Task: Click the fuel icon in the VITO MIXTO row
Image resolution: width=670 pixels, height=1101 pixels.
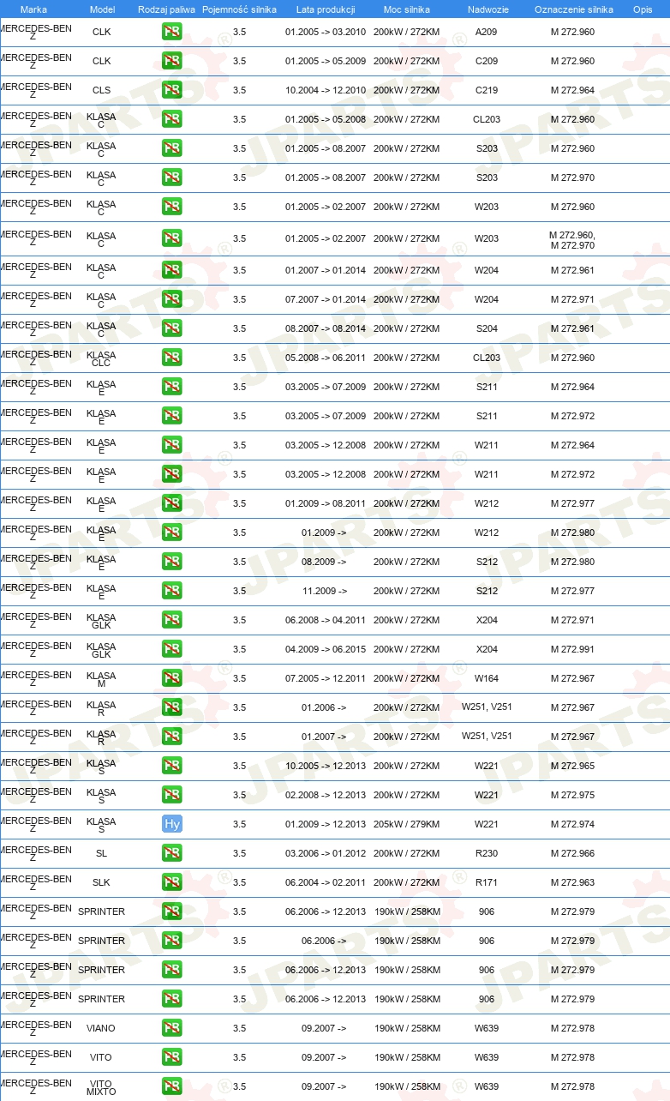Action: (x=171, y=1086)
